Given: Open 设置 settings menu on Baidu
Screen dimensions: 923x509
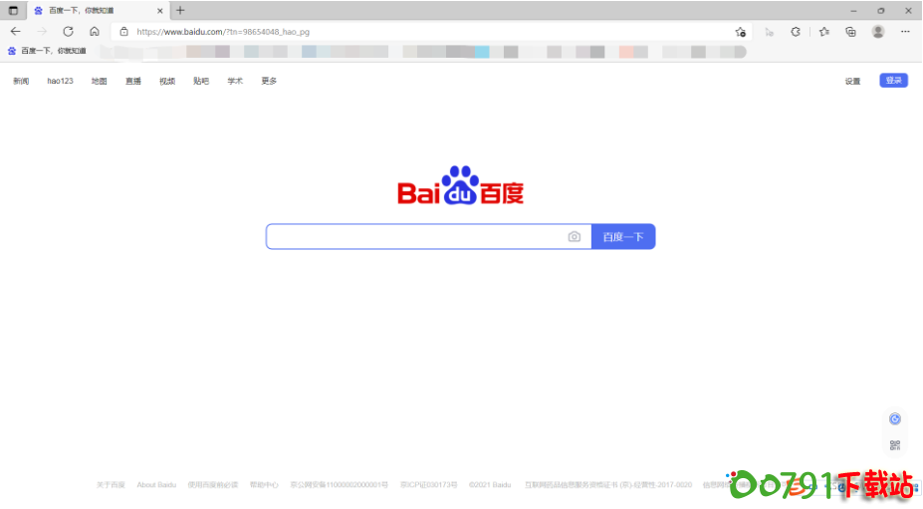Looking at the screenshot, I should pyautogui.click(x=852, y=81).
